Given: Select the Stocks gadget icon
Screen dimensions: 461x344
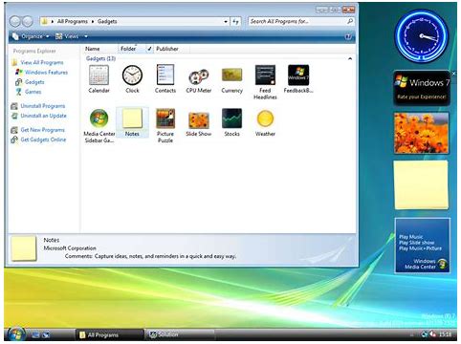Looking at the screenshot, I should point(231,118).
